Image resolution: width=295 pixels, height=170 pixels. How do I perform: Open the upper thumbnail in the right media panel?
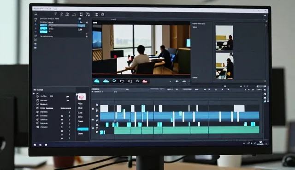pyautogui.click(x=224, y=38)
